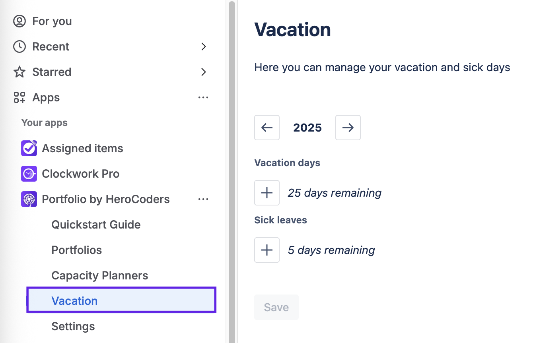This screenshot has height=343, width=535.
Task: Open the Clockwork Pro app icon
Action: (x=29, y=174)
